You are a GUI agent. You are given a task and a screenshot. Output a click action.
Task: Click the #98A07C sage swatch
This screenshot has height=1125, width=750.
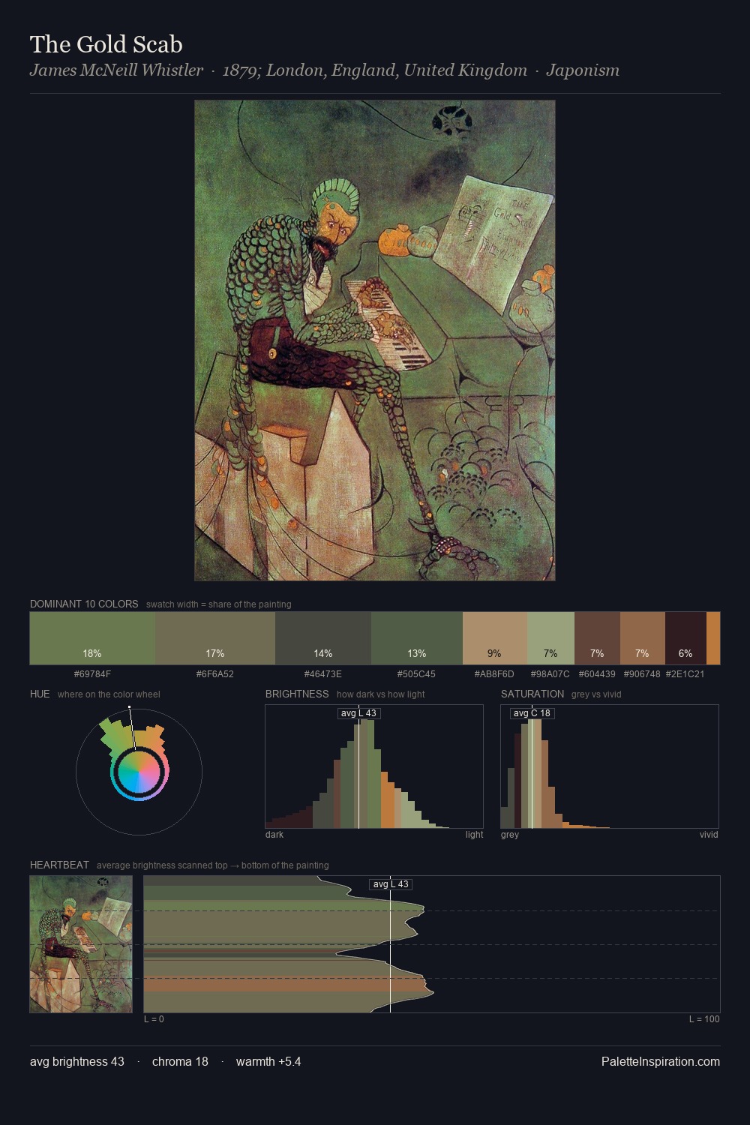pyautogui.click(x=550, y=638)
